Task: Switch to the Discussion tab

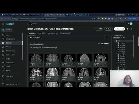Action: (53, 33)
